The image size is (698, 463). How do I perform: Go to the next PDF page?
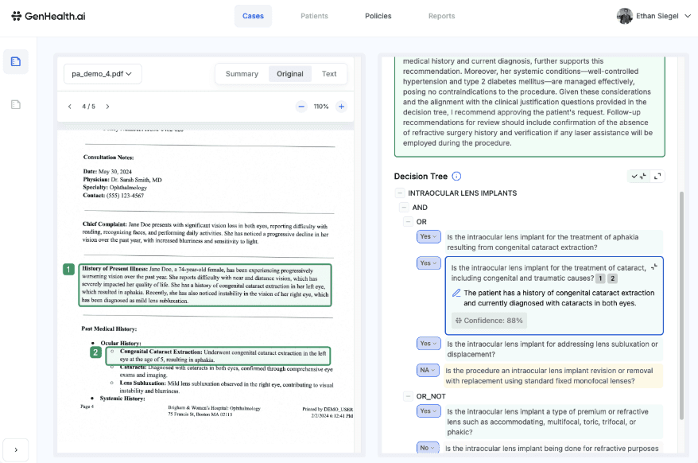click(x=107, y=107)
